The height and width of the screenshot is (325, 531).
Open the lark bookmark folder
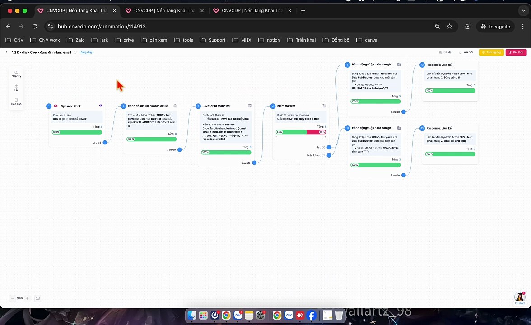[x=100, y=40]
